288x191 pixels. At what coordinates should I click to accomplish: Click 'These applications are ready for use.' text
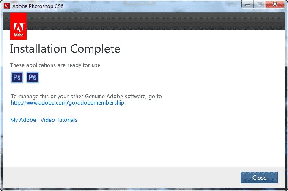[x=56, y=65]
